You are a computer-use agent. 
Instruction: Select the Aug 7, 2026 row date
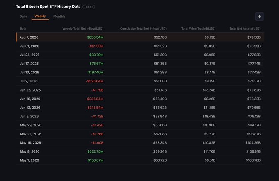29,37
